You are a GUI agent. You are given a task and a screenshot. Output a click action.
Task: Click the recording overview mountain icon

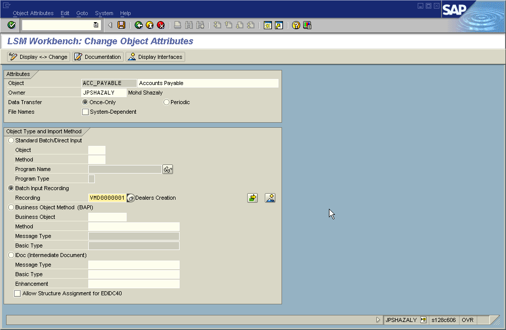tap(270, 198)
